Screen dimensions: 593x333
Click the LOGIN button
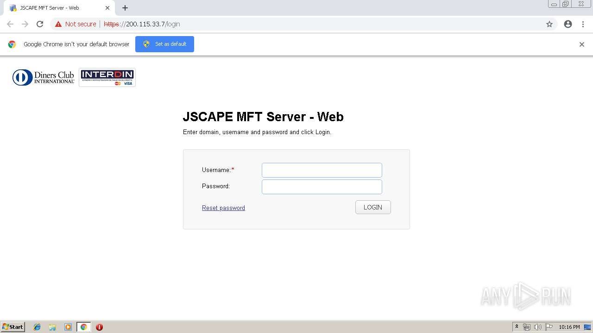(373, 207)
